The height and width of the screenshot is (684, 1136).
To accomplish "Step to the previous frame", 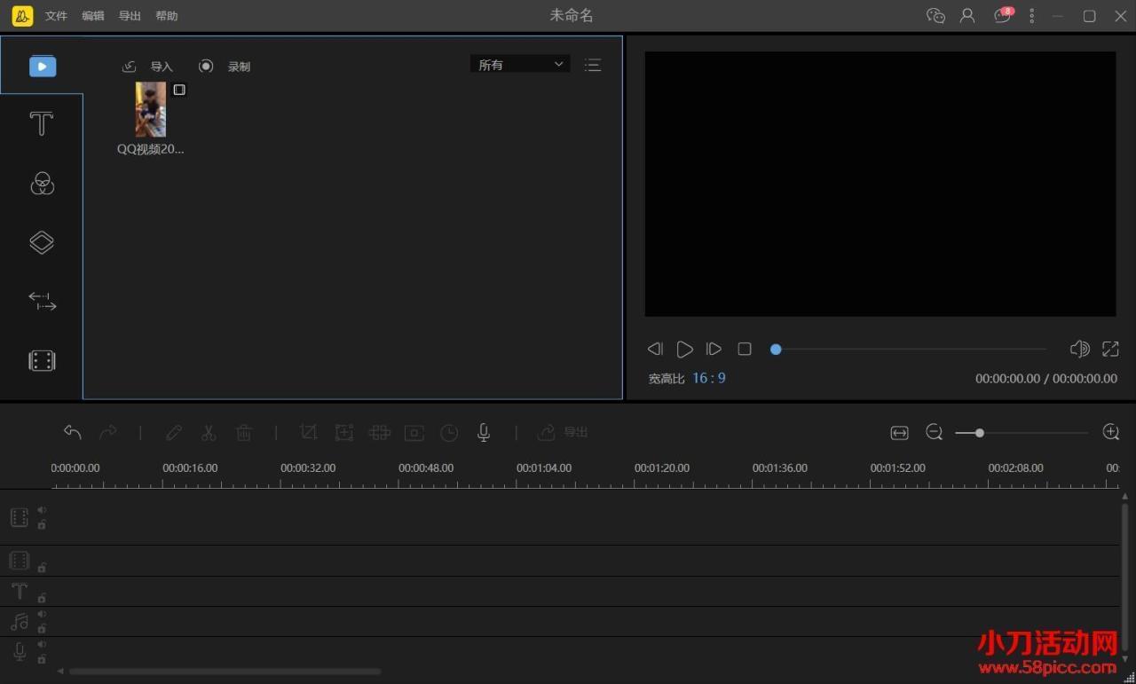I will 655,349.
